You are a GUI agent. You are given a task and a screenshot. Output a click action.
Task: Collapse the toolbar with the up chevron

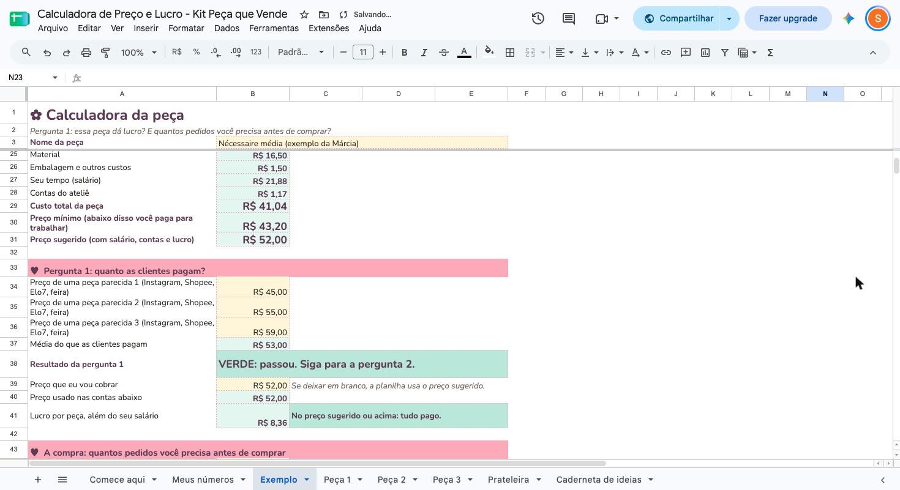(x=873, y=53)
